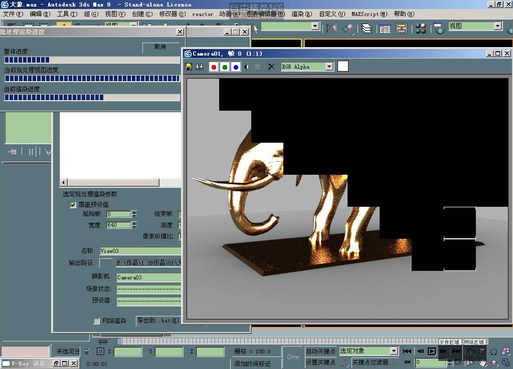Click the clone render window icon
The height and width of the screenshot is (369, 513).
199,67
